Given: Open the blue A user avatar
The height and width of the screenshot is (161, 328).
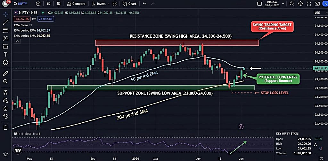Looking at the screenshot, I should (x=325, y=4).
